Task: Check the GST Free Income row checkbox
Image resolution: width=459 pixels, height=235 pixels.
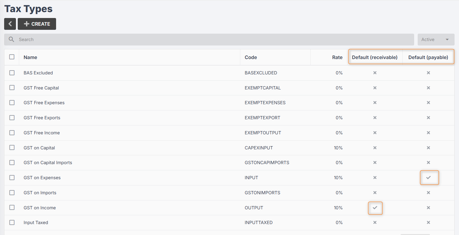Action: 12,133
